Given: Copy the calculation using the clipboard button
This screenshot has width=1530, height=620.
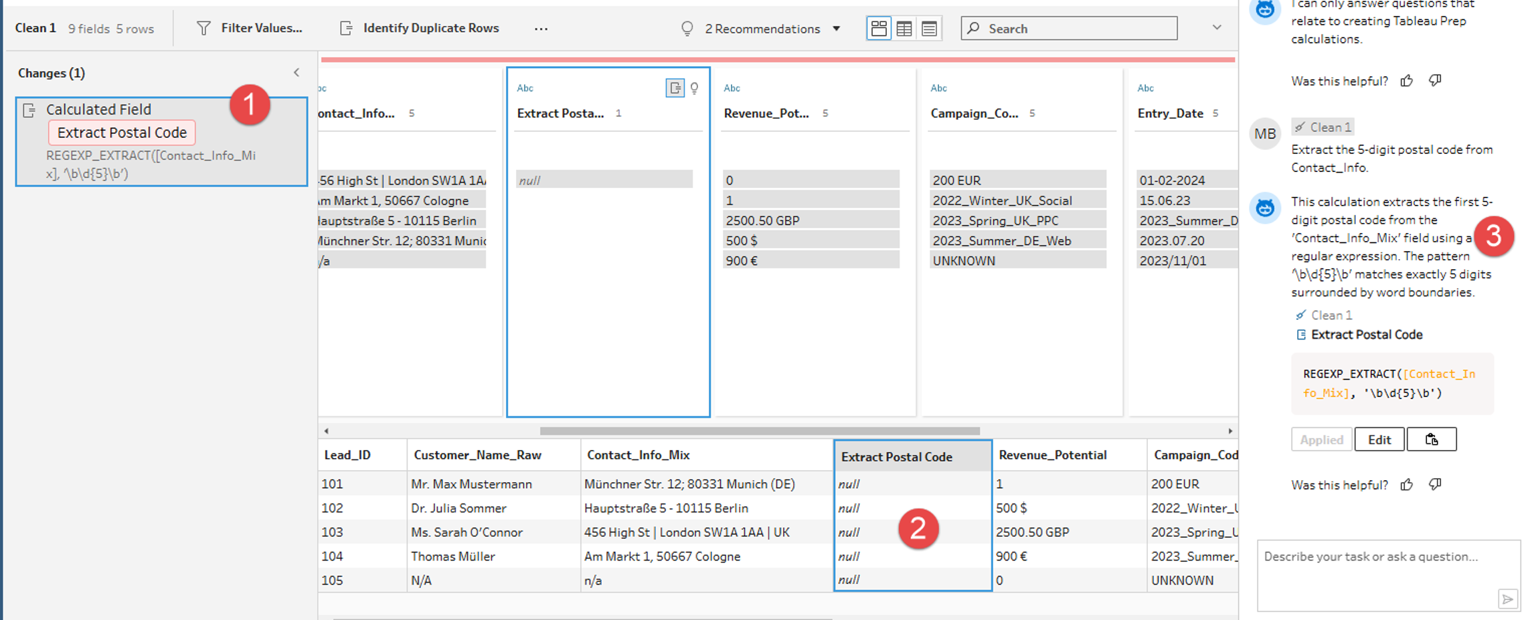Looking at the screenshot, I should [1431, 440].
